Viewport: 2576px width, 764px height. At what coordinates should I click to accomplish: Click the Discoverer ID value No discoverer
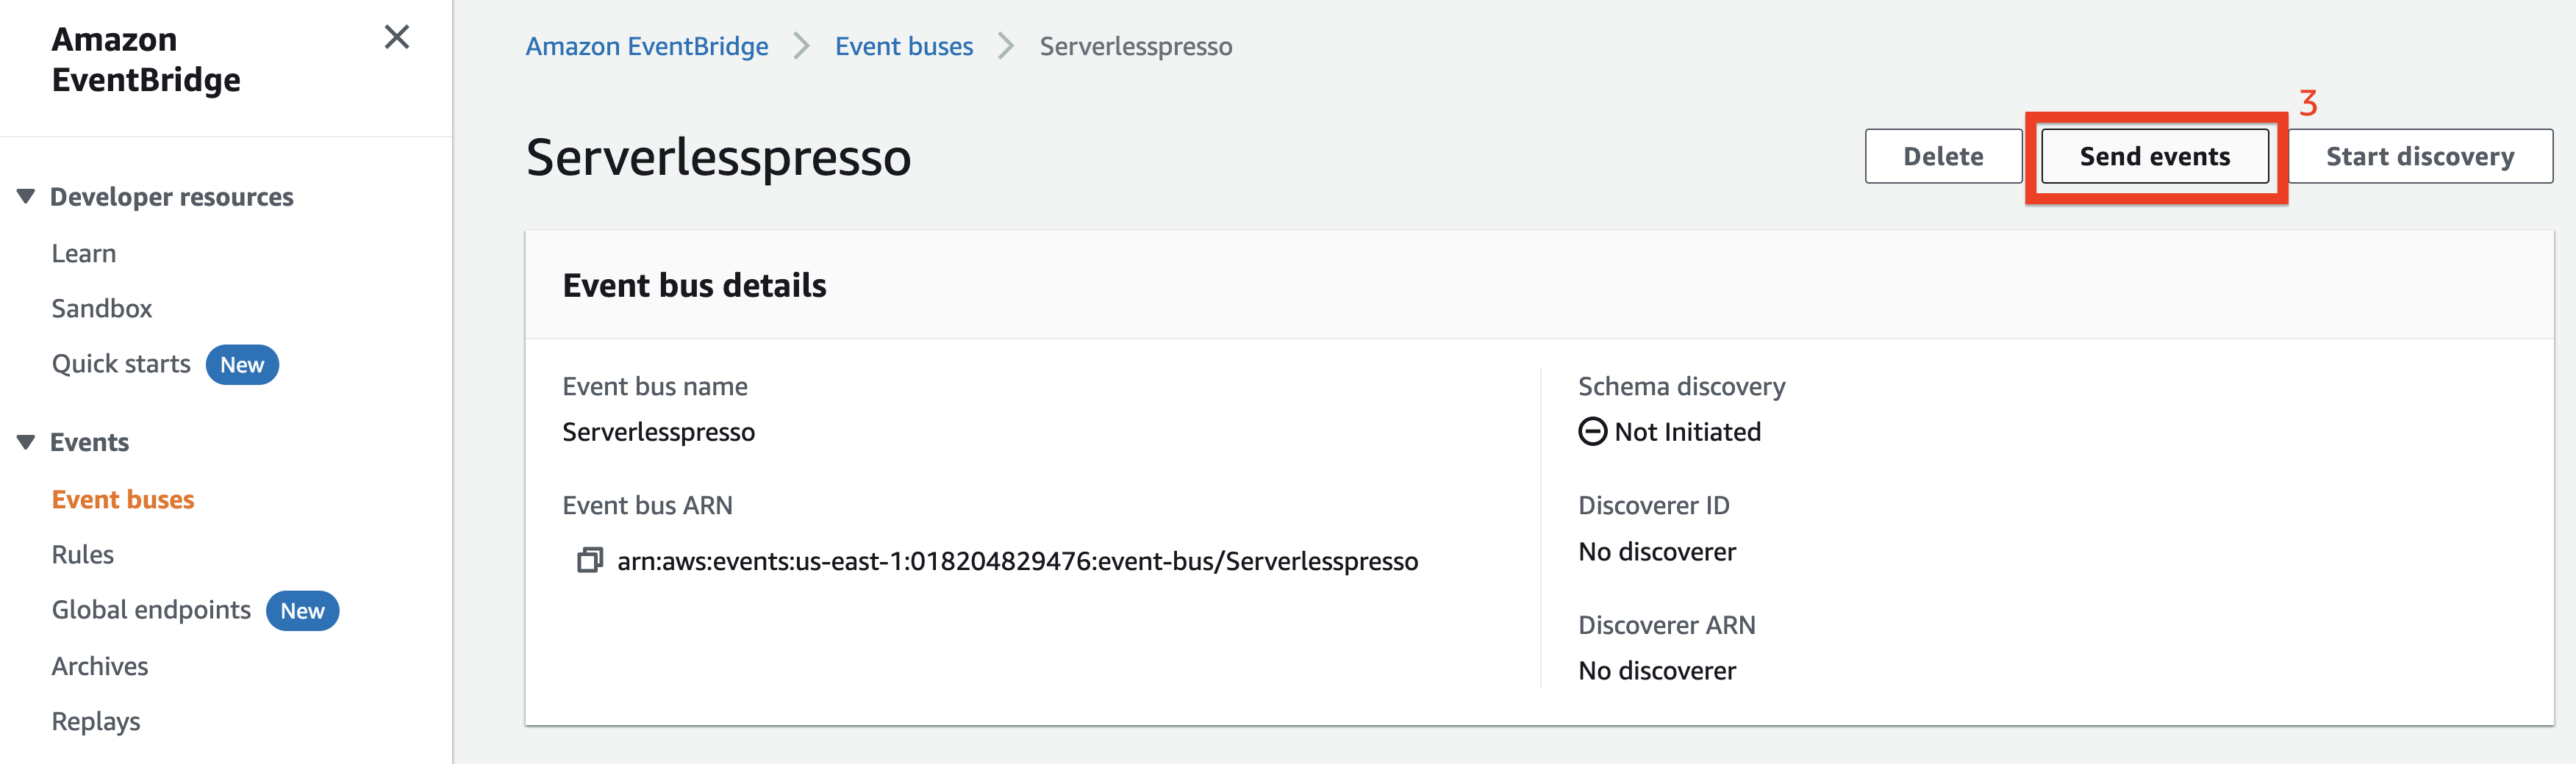[1657, 551]
